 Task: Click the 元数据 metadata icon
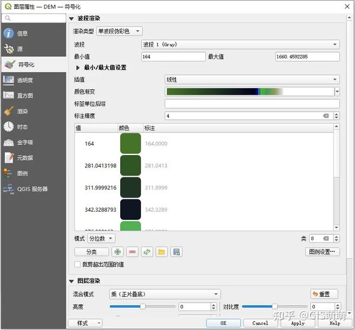pyautogui.click(x=9, y=158)
